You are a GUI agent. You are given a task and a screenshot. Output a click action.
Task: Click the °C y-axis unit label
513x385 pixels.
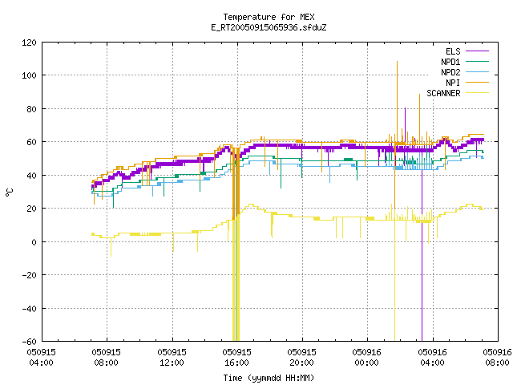pos(9,192)
